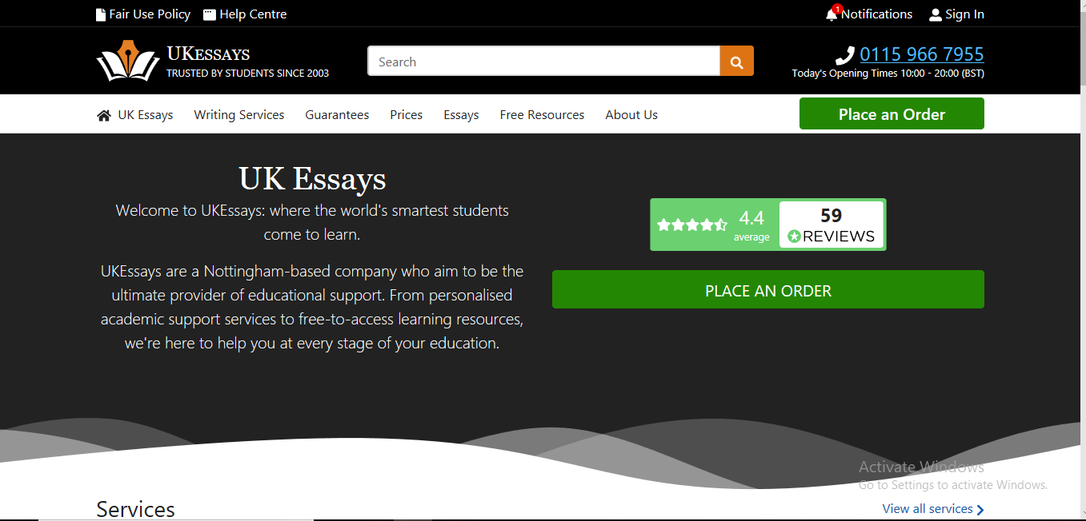Open the Free Resources menu
Screen dimensions: 1086x521
[542, 115]
